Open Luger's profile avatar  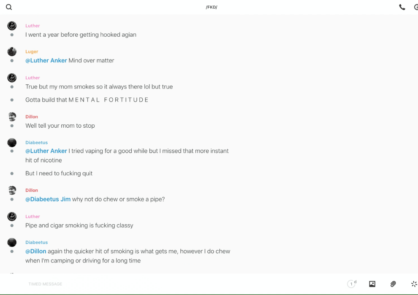pyautogui.click(x=12, y=52)
